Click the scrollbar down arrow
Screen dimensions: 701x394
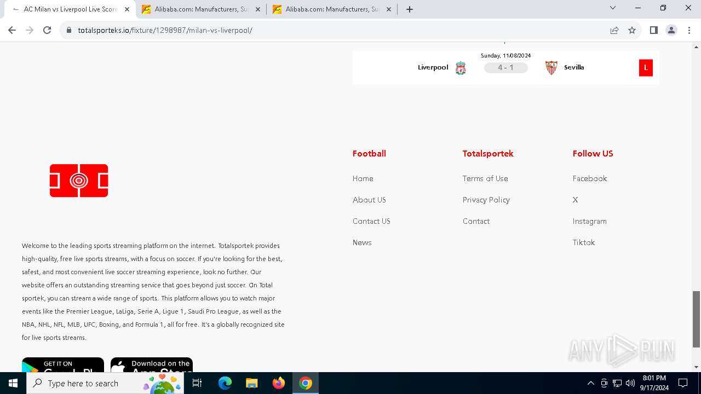(696, 367)
